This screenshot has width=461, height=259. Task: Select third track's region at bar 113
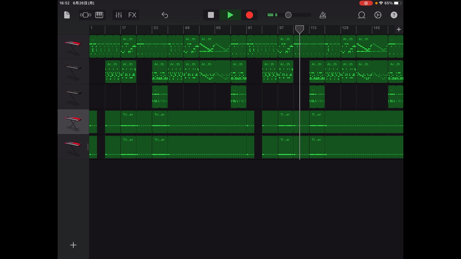coord(317,97)
